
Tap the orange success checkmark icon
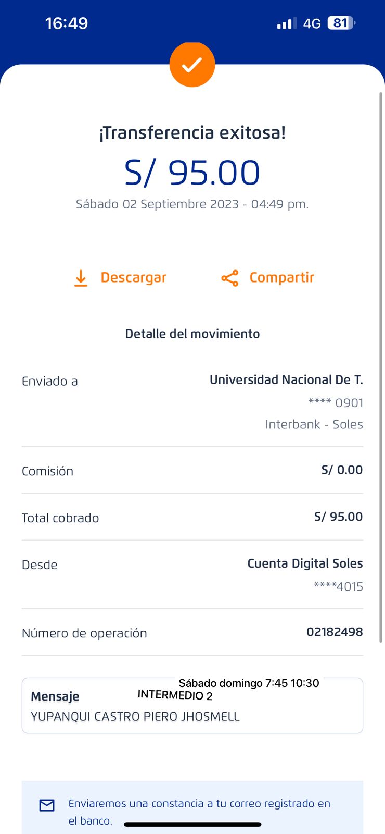pyautogui.click(x=192, y=65)
